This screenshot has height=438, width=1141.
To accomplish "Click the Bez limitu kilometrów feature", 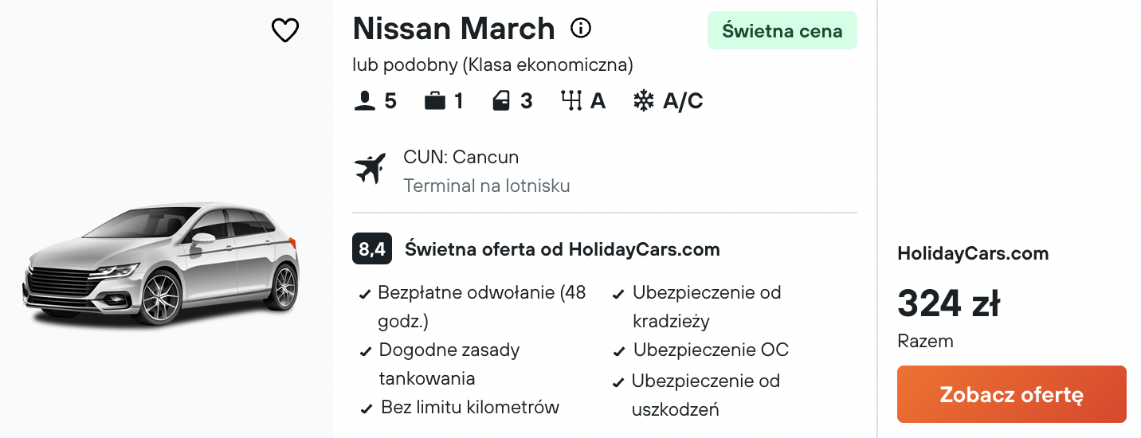I will (460, 408).
